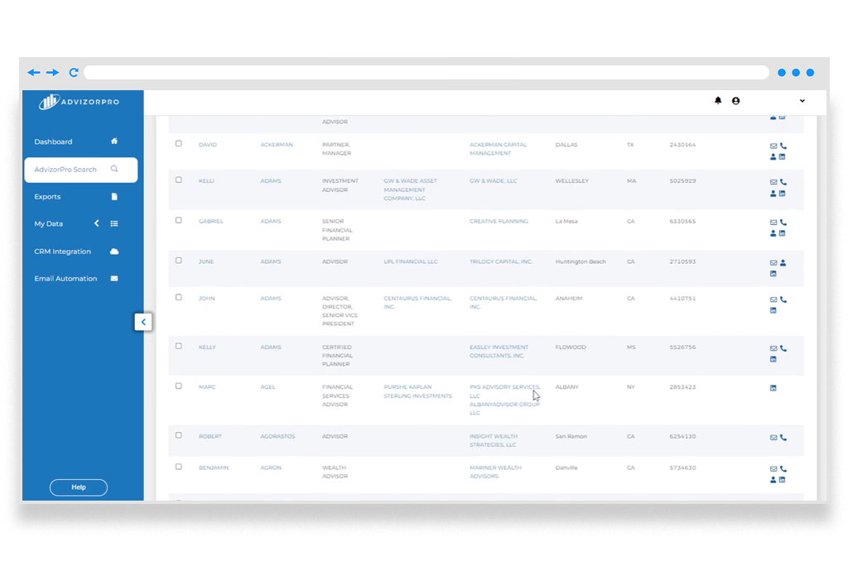This screenshot has height=561, width=848.
Task: Tick the checkbox for June Adams
Action: click(179, 261)
